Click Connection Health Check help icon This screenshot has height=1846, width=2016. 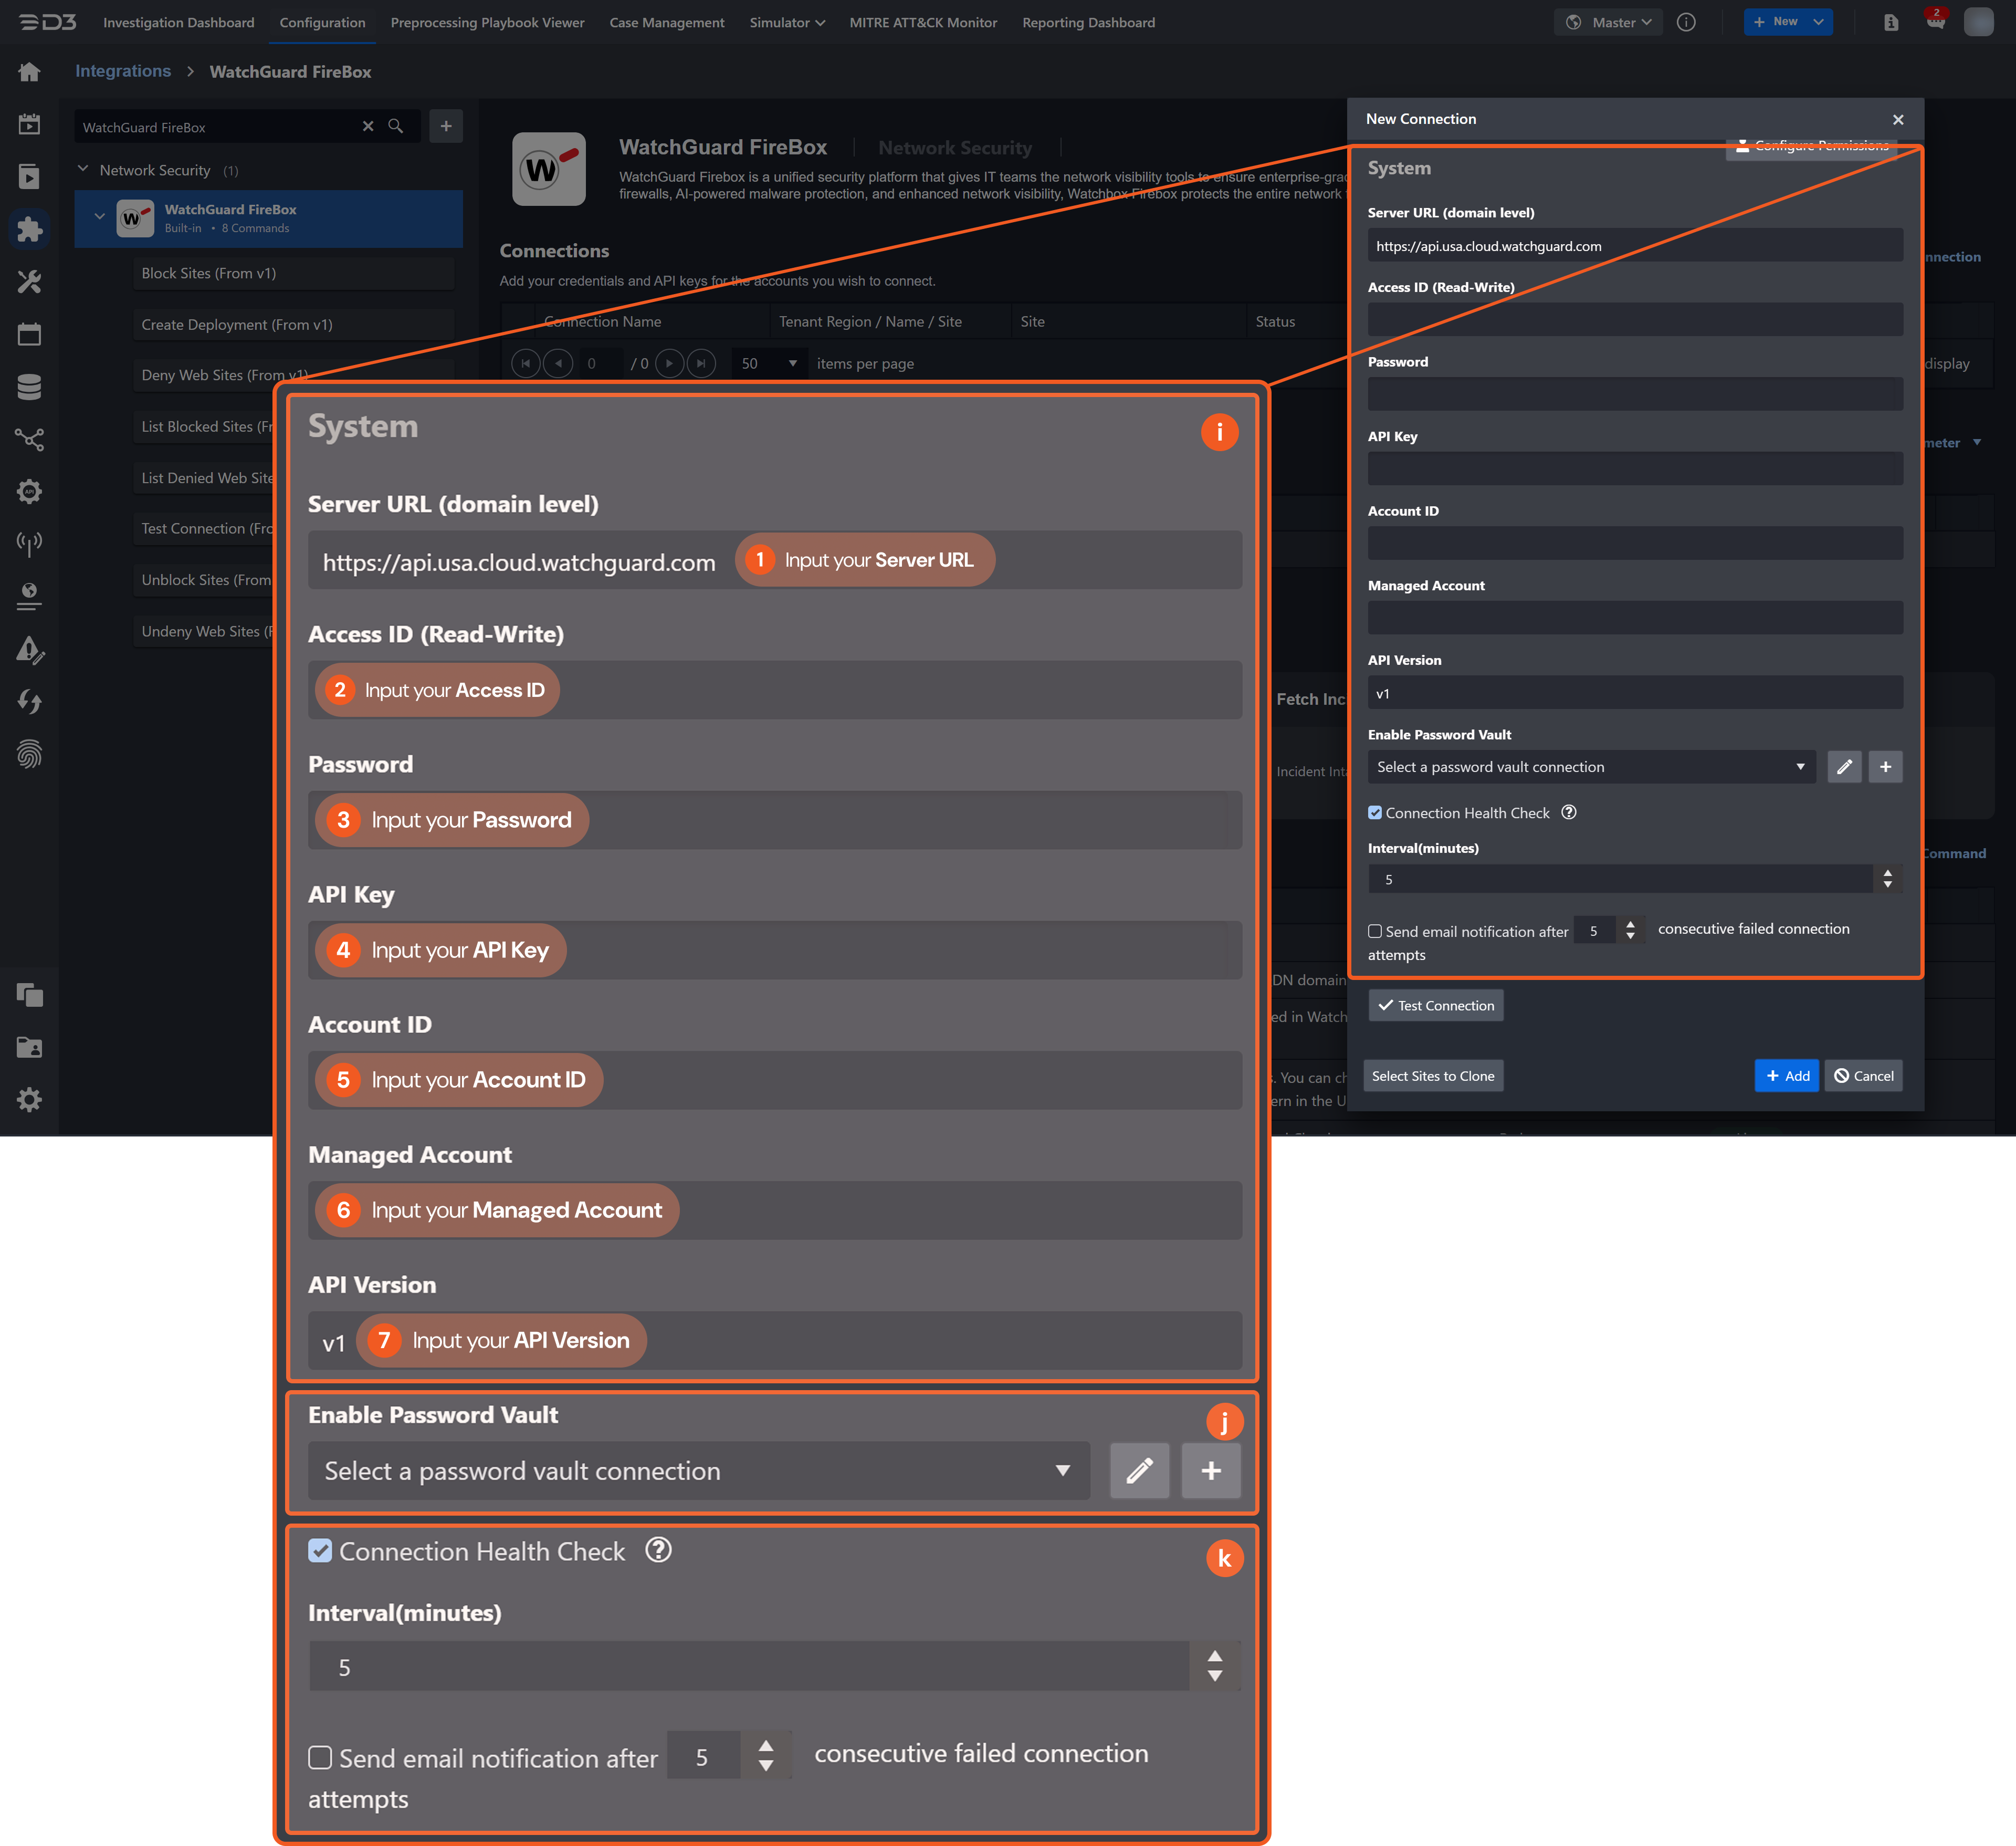(1569, 812)
